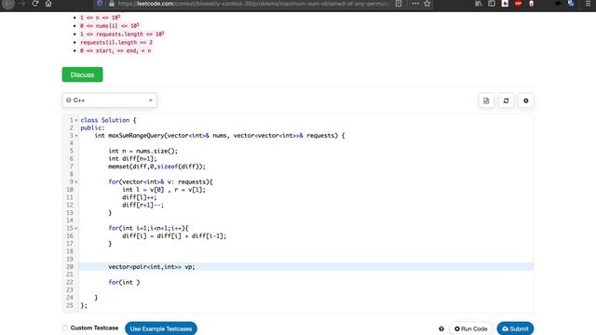The image size is (596, 335).
Task: Click 'diff[r+1]--;' on line 12
Action: coord(142,205)
